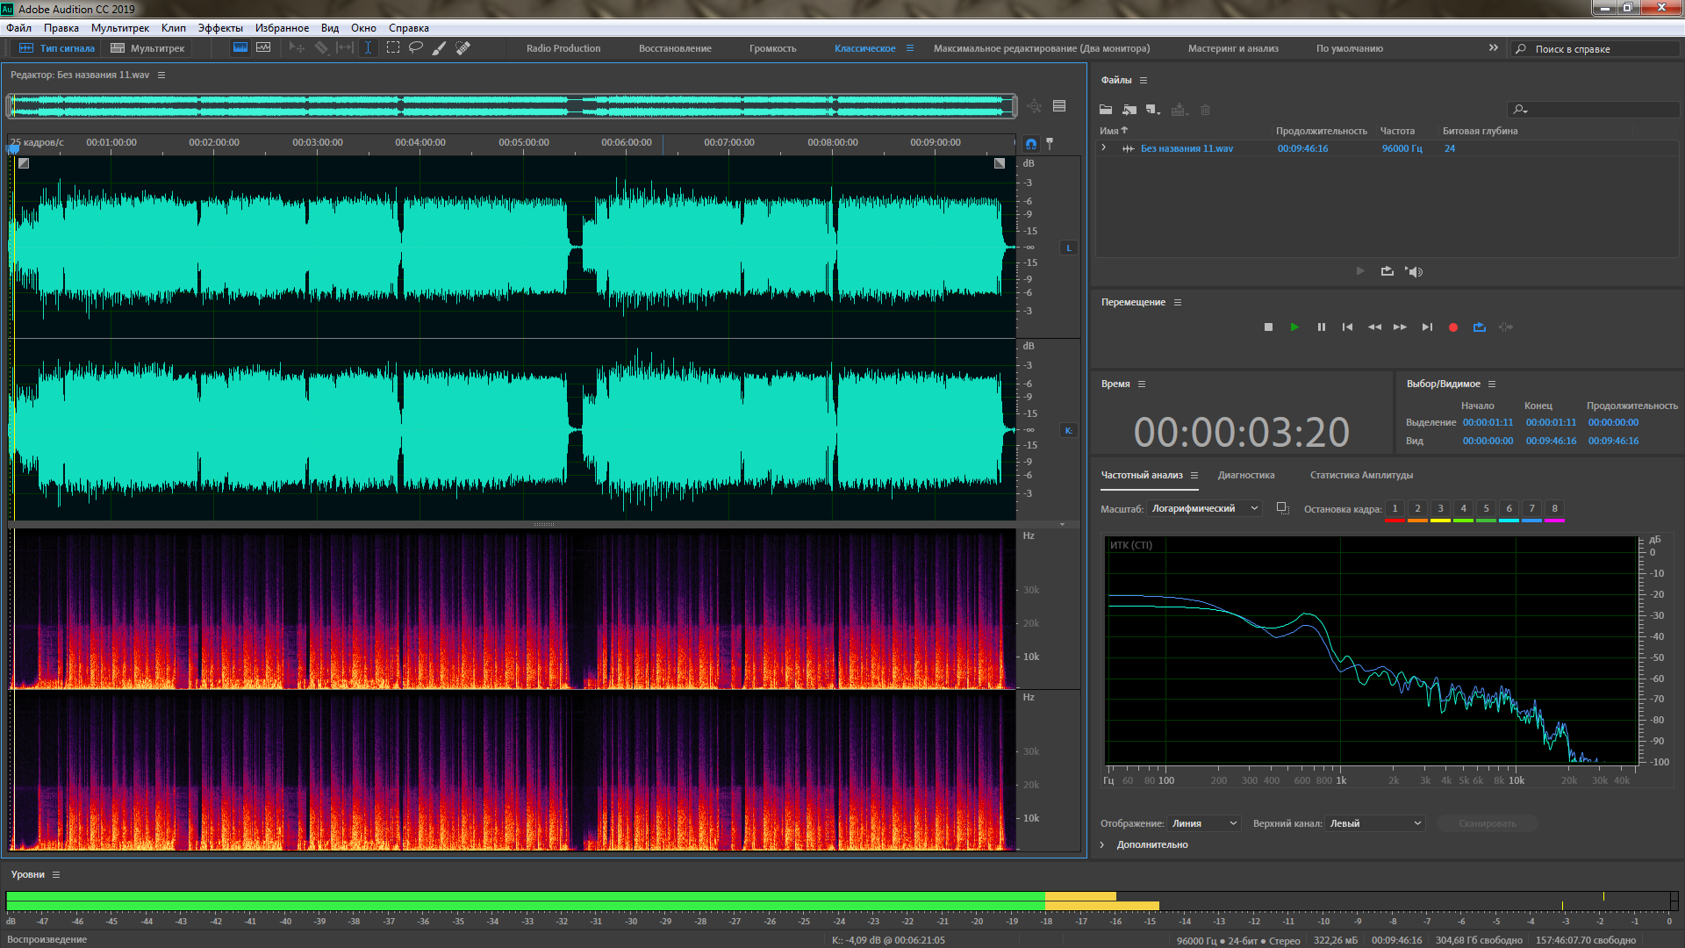This screenshot has height=948, width=1685.
Task: Click the Open File folder icon
Action: point(1106,110)
